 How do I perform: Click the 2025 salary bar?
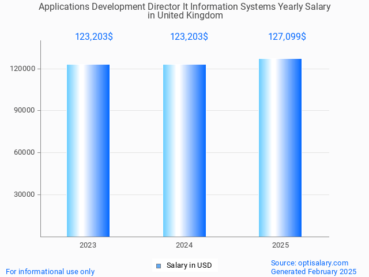pyautogui.click(x=280, y=147)
